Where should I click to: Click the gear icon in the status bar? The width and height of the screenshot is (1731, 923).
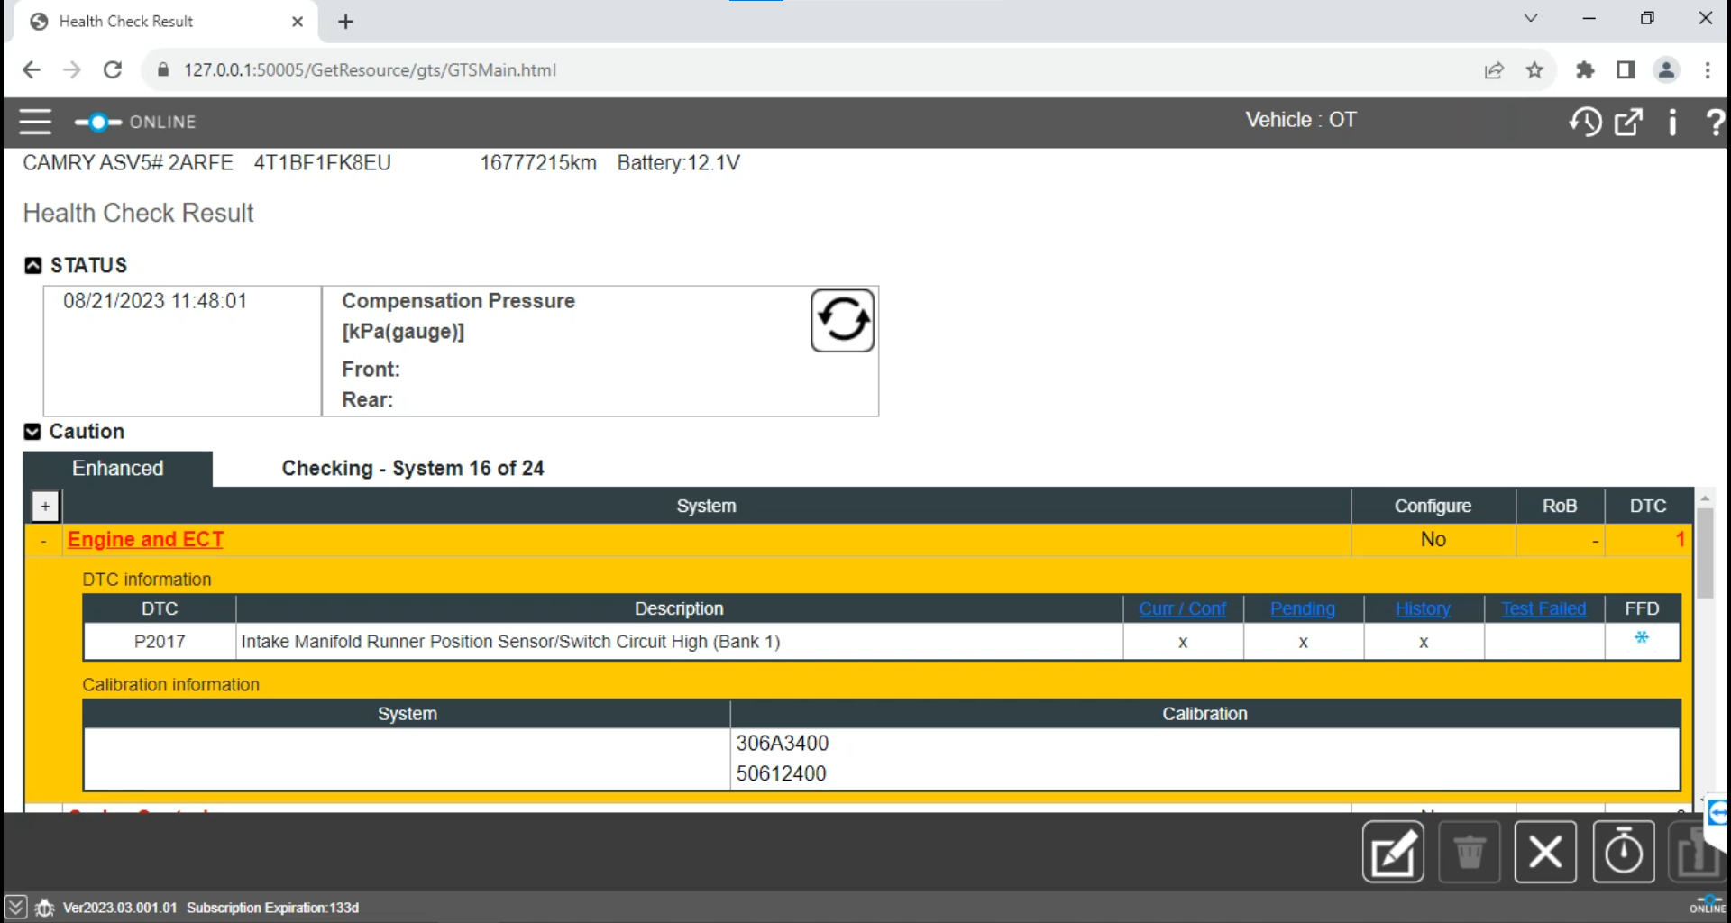coord(45,908)
